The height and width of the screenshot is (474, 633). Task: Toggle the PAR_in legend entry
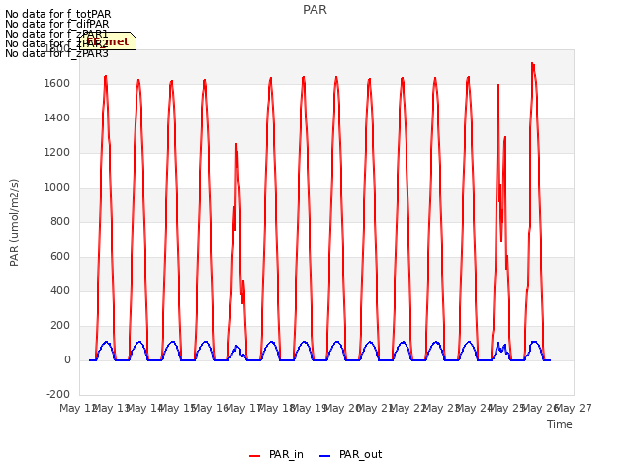[x=276, y=454]
